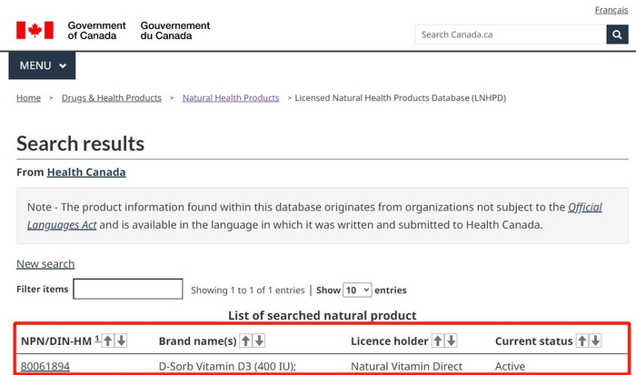Open Drugs & Health Products breadcrumb
Viewport: 636px width, 375px height.
click(111, 98)
